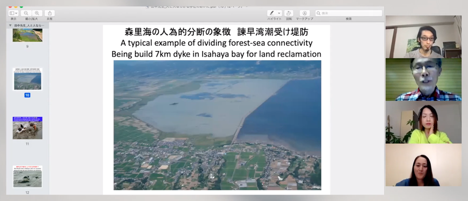Click the Share icon in toolbar
The image size is (468, 201).
[x=49, y=13]
